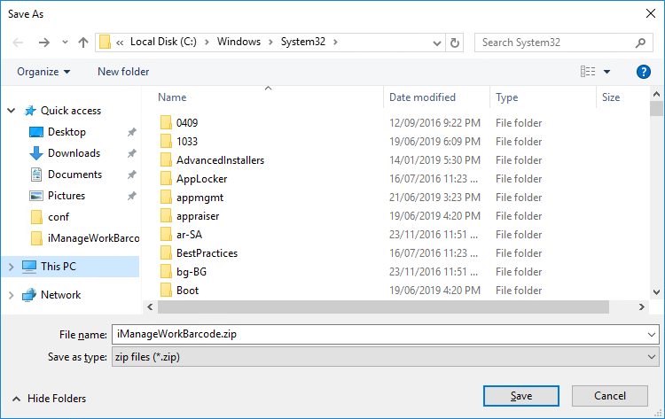Screen dimensions: 665x419
Task: Open the Help question mark icon
Action: tap(644, 72)
